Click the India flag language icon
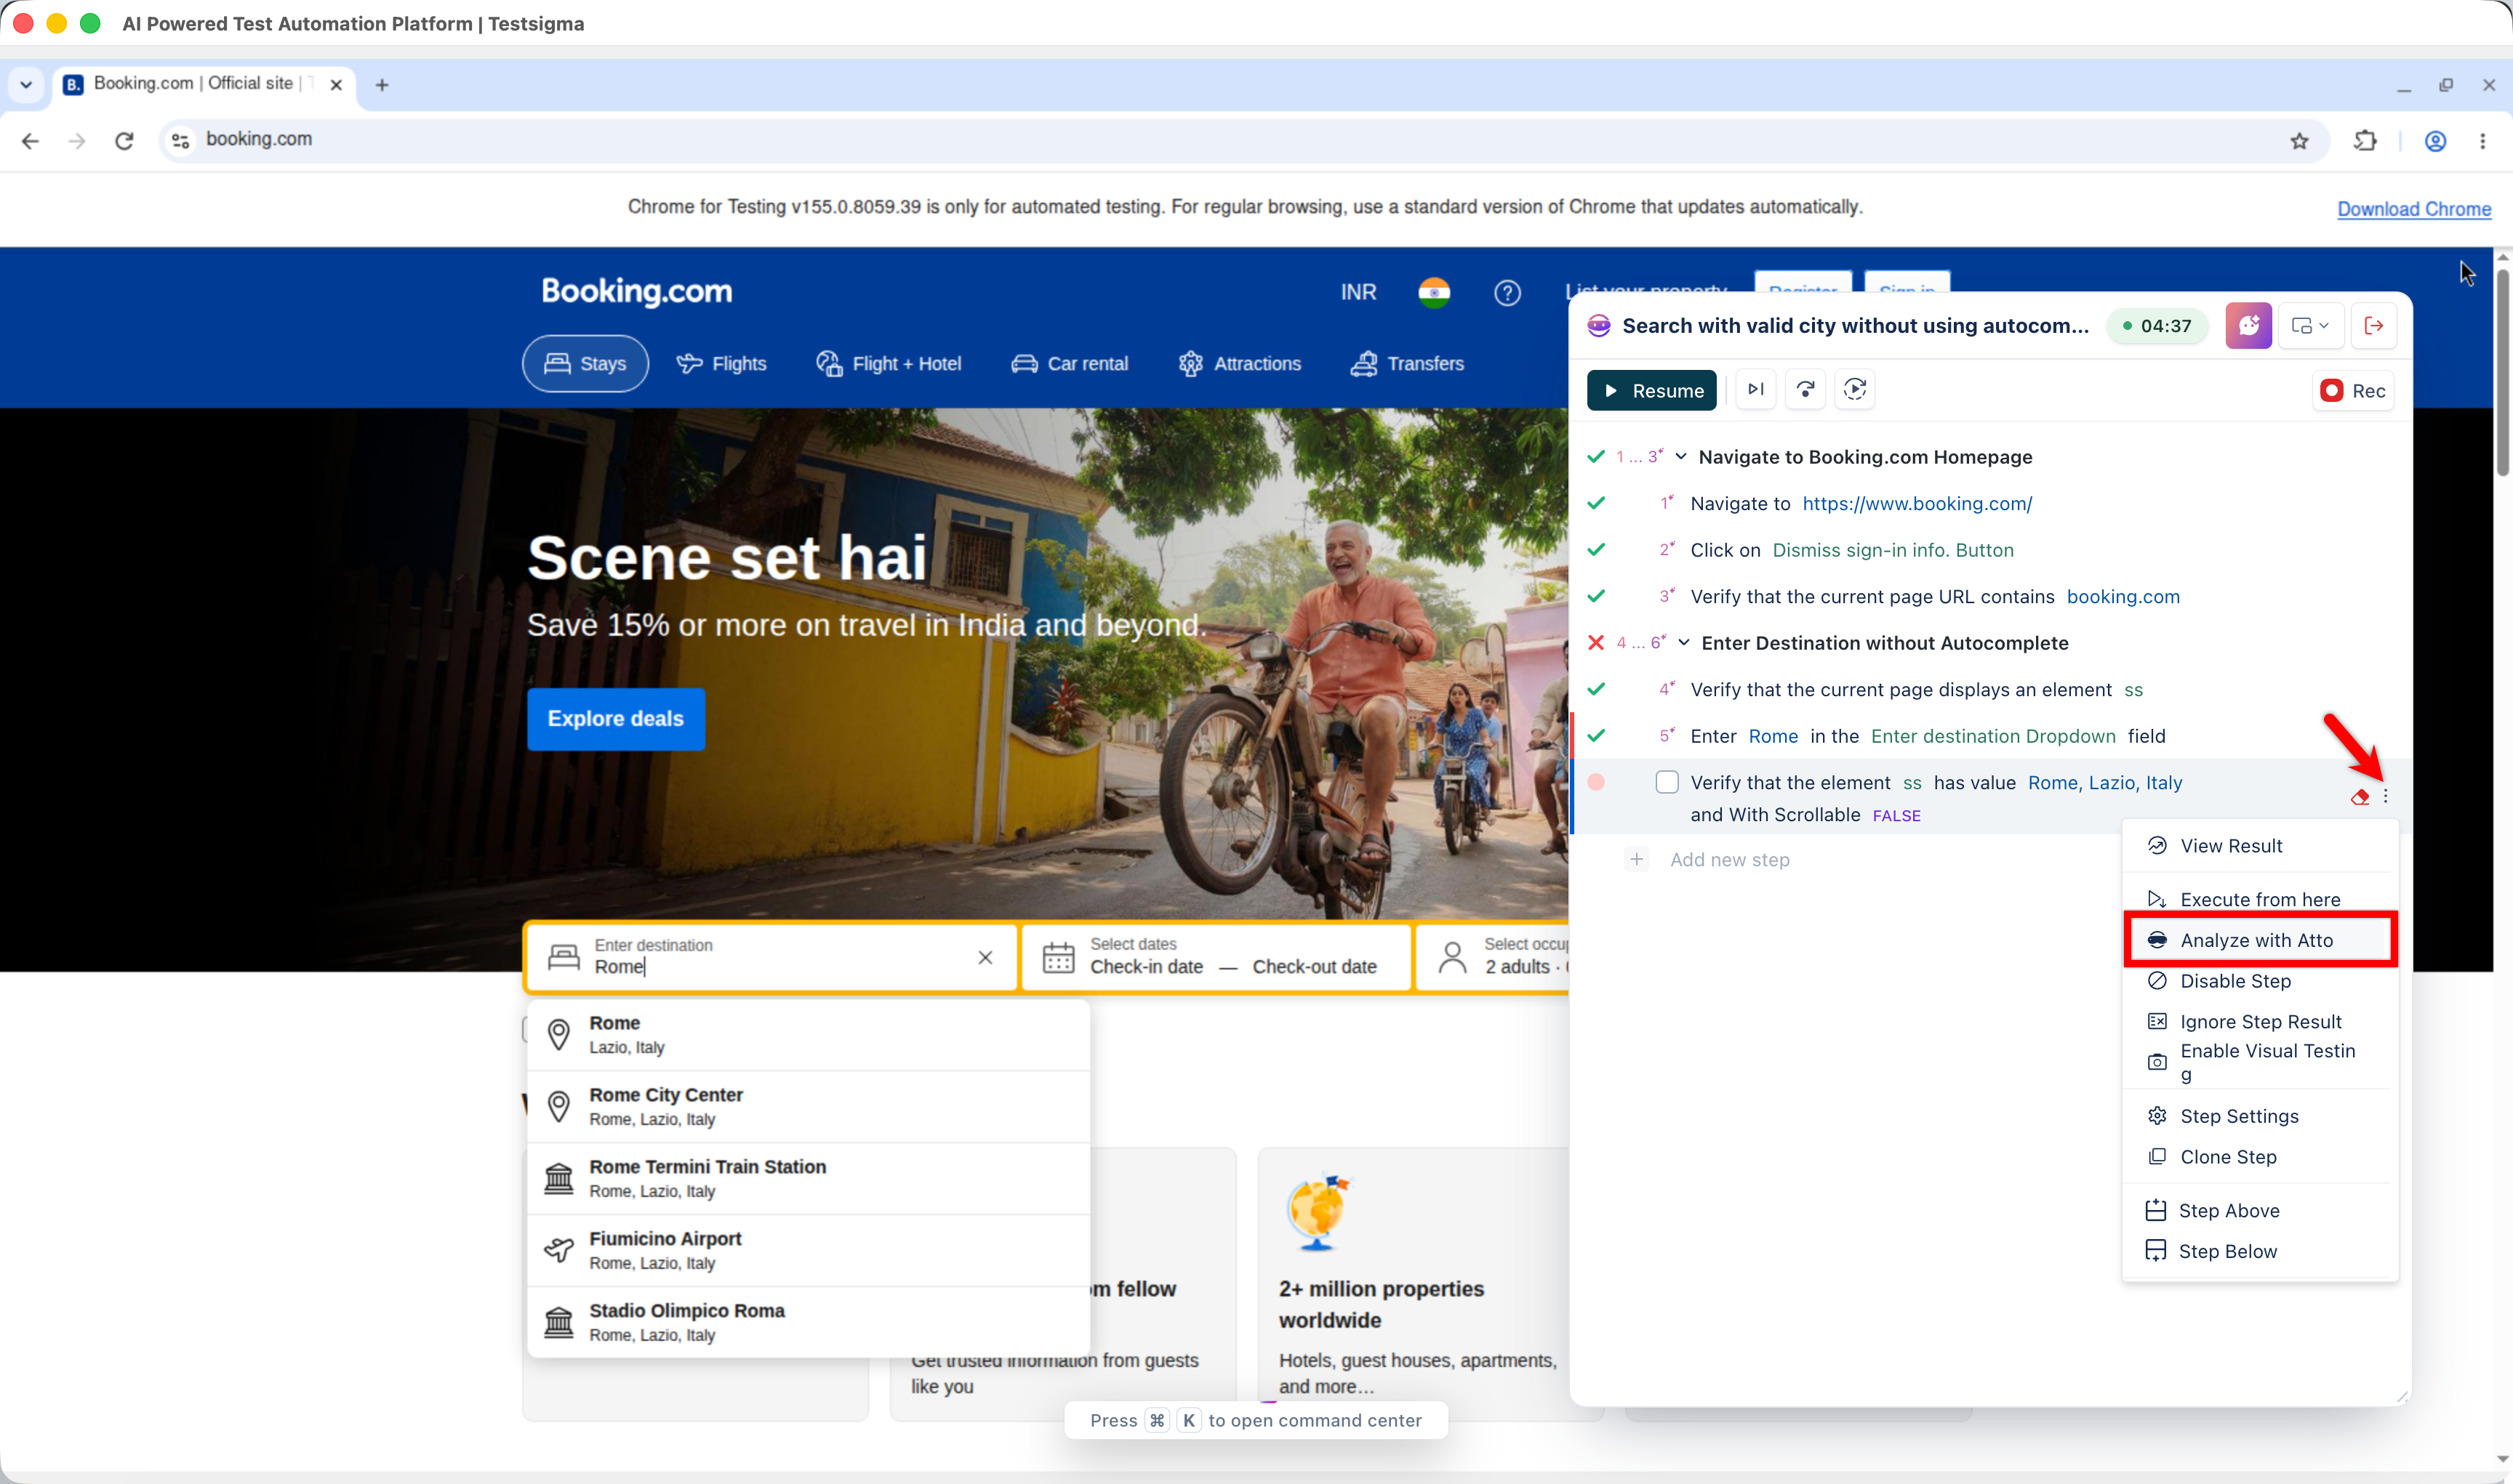The height and width of the screenshot is (1484, 2513). pyautogui.click(x=1434, y=293)
